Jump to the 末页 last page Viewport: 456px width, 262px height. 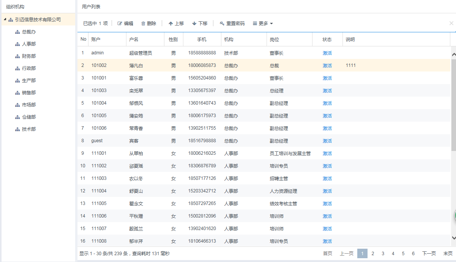pyautogui.click(x=448, y=254)
